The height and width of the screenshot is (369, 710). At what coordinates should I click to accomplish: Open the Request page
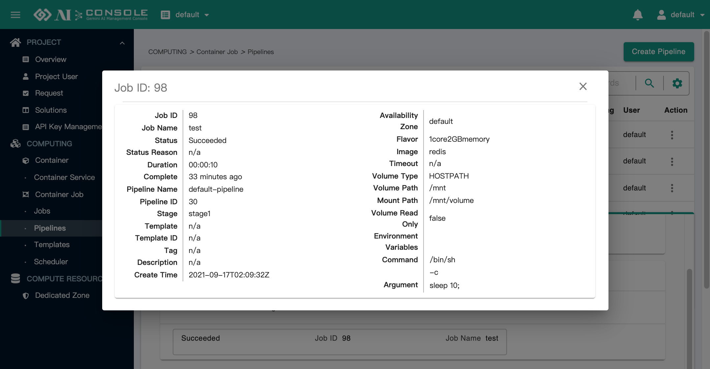coord(49,93)
